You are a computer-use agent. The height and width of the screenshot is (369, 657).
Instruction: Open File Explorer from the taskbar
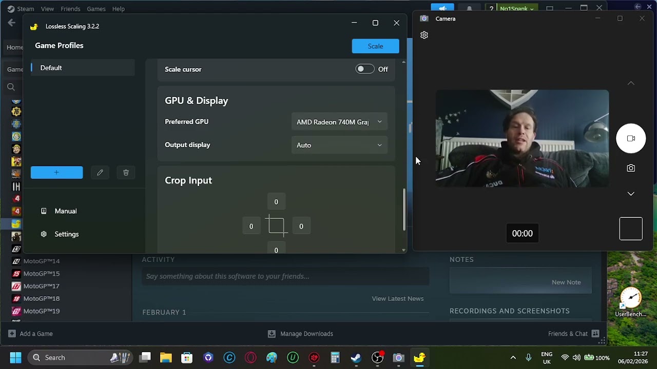(166, 358)
